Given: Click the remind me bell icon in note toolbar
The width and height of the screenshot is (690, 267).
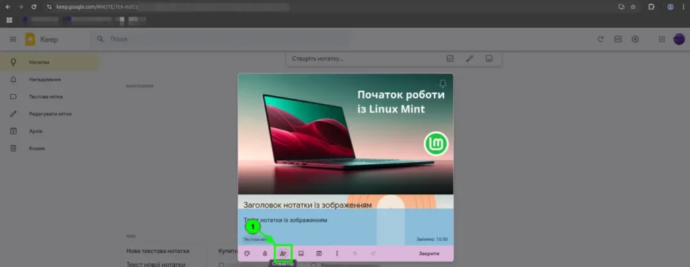Looking at the screenshot, I should pos(265,254).
